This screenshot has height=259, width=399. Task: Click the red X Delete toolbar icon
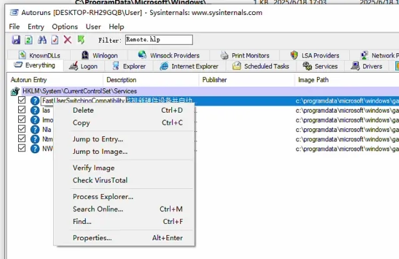pyautogui.click(x=68, y=40)
